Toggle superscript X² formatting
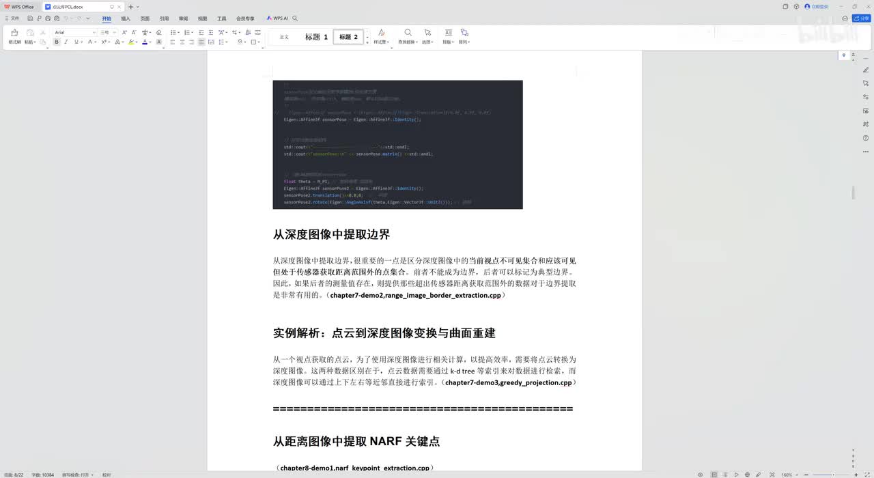The height and width of the screenshot is (478, 874). (104, 42)
